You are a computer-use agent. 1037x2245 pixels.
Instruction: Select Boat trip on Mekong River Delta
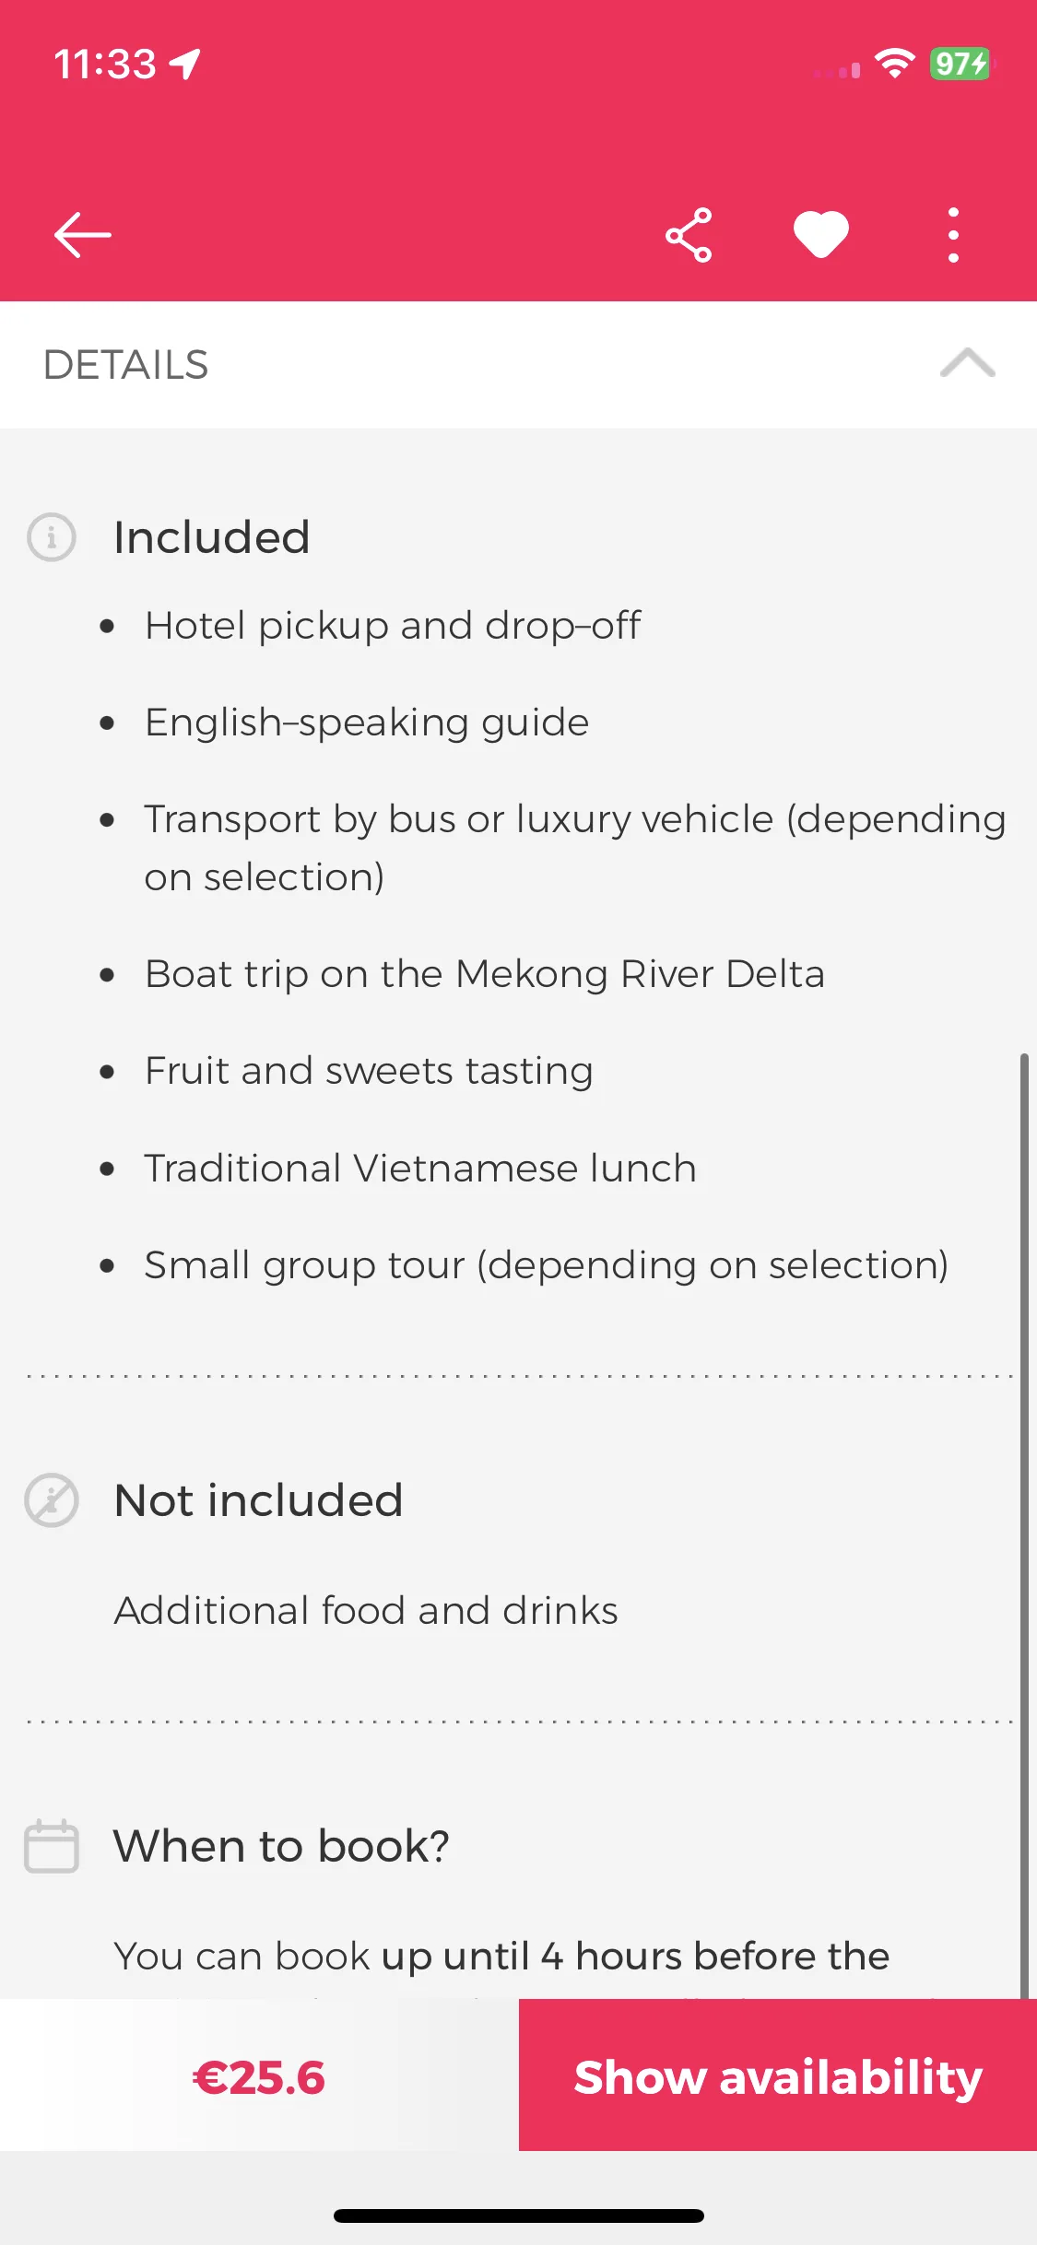[x=485, y=974]
